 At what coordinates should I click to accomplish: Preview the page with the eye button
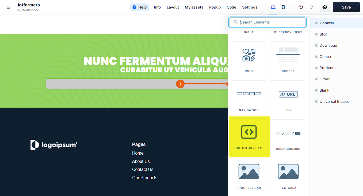click(325, 7)
